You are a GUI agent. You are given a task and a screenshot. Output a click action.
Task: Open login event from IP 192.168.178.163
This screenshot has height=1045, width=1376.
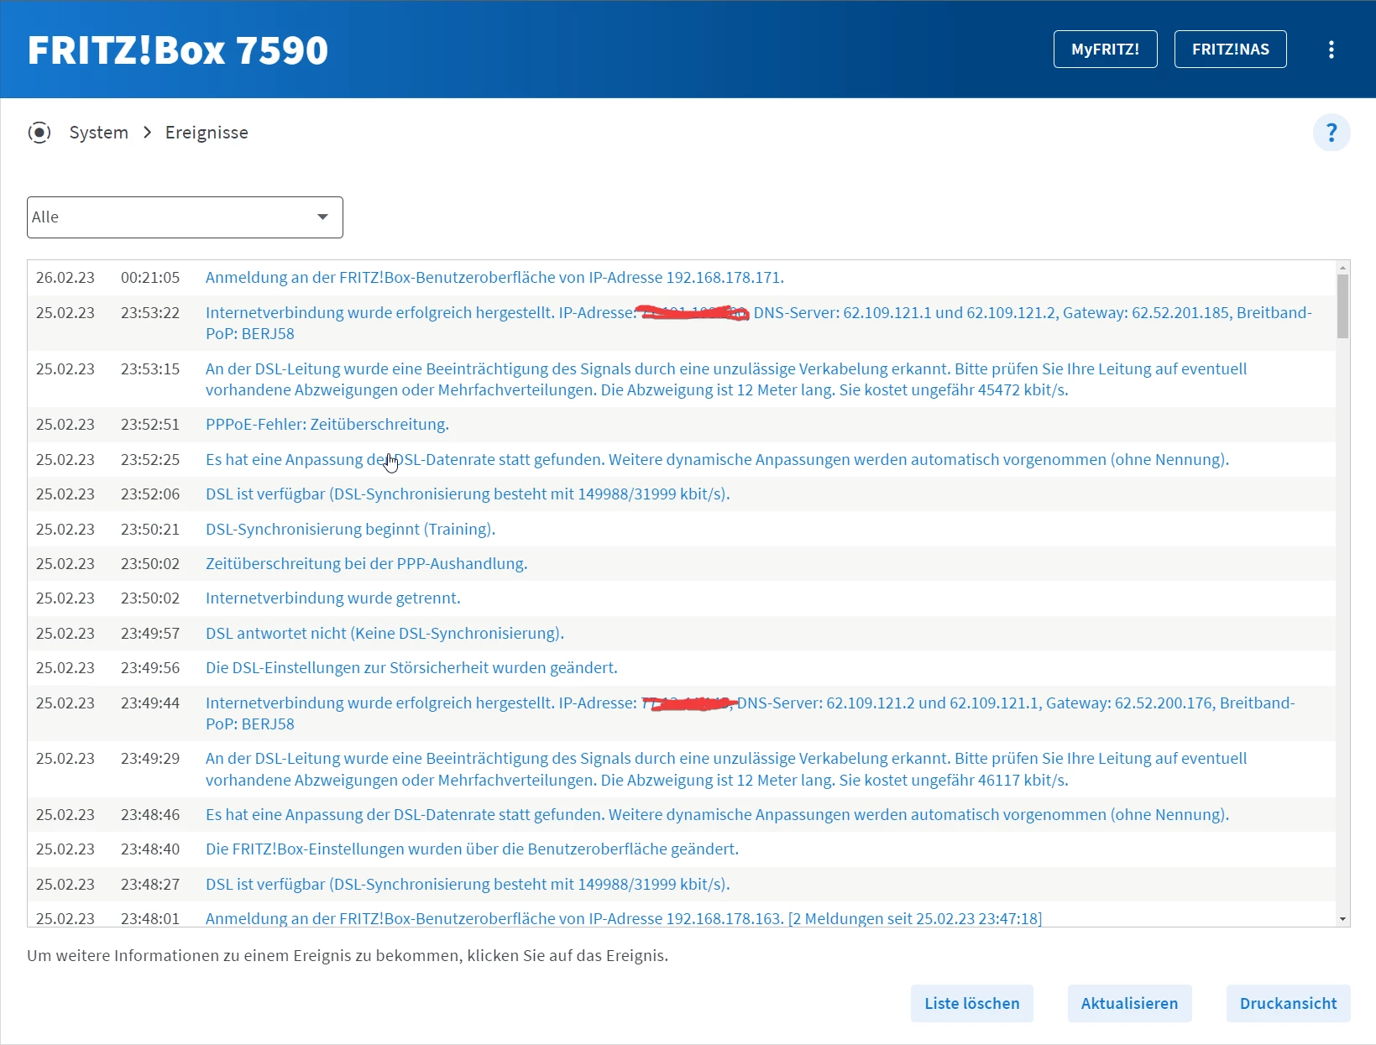tap(624, 919)
